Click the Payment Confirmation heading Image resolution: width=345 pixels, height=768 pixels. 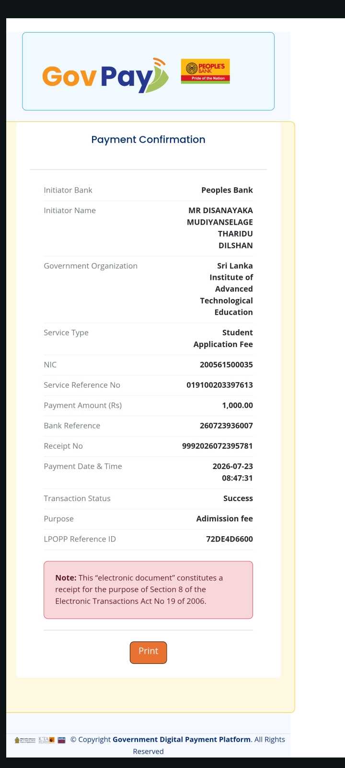pyautogui.click(x=148, y=140)
